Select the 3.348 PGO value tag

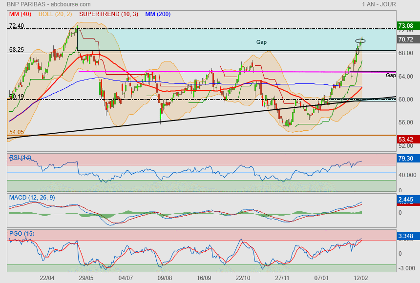[406, 237]
